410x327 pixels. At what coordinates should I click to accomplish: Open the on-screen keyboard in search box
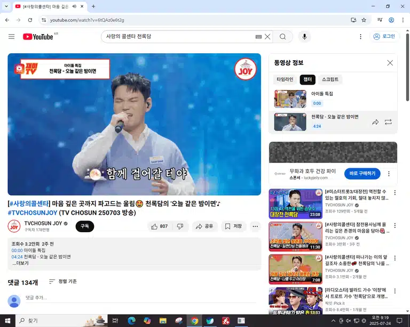coord(258,37)
